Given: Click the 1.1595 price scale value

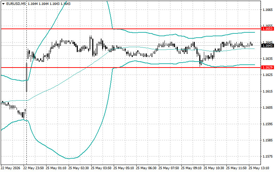Looking at the screenshot, I should [x=268, y=124].
